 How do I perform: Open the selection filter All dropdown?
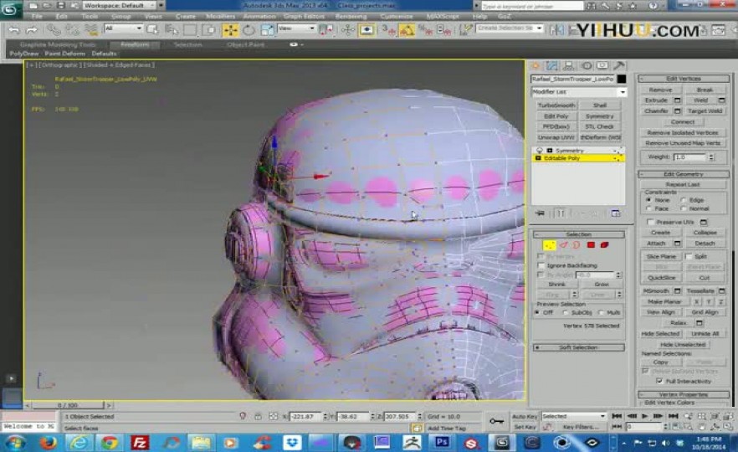pos(124,28)
